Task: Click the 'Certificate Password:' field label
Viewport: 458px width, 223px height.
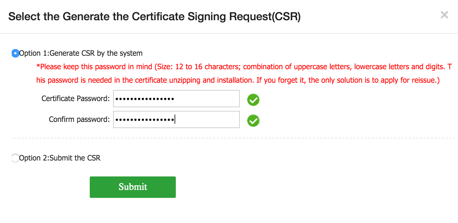Action: pos(76,99)
